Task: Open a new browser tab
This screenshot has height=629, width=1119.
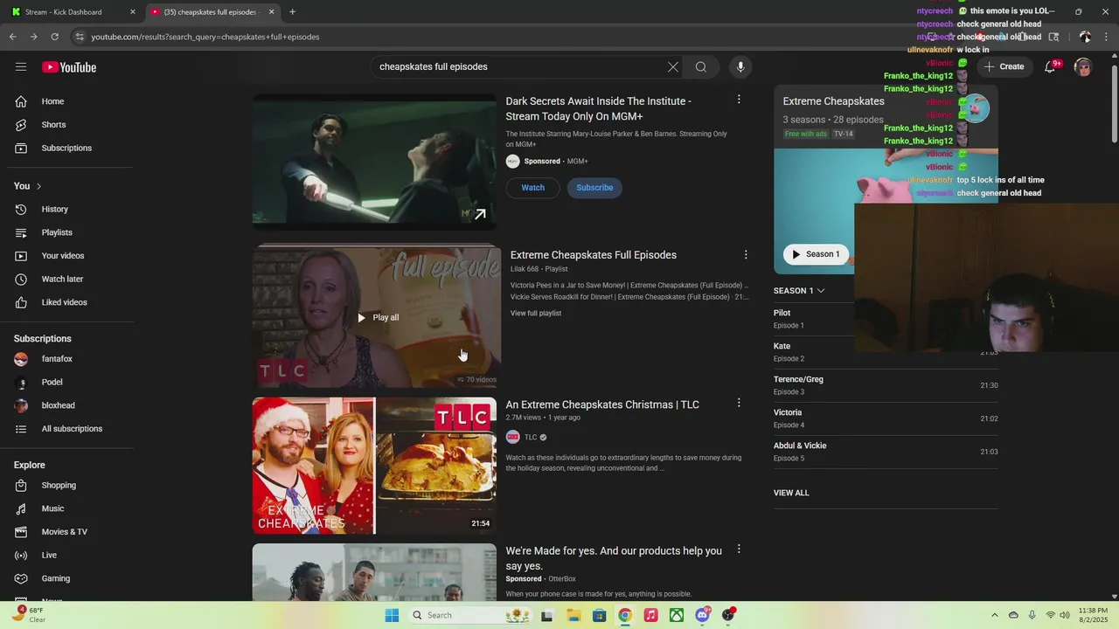Action: click(292, 12)
